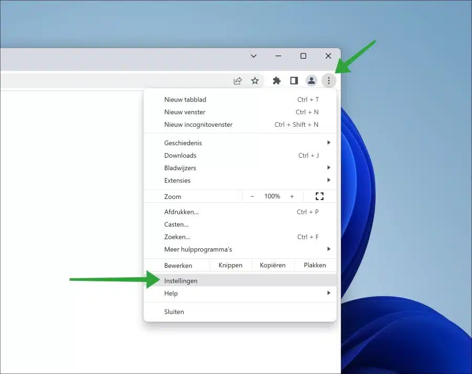Select Nieuw venster
Viewport: 472px width, 374px height.
pos(240,112)
